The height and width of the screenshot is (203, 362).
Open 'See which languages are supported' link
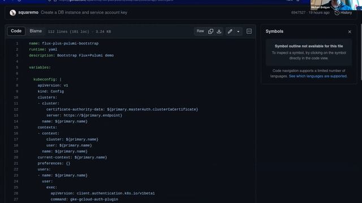318,76
